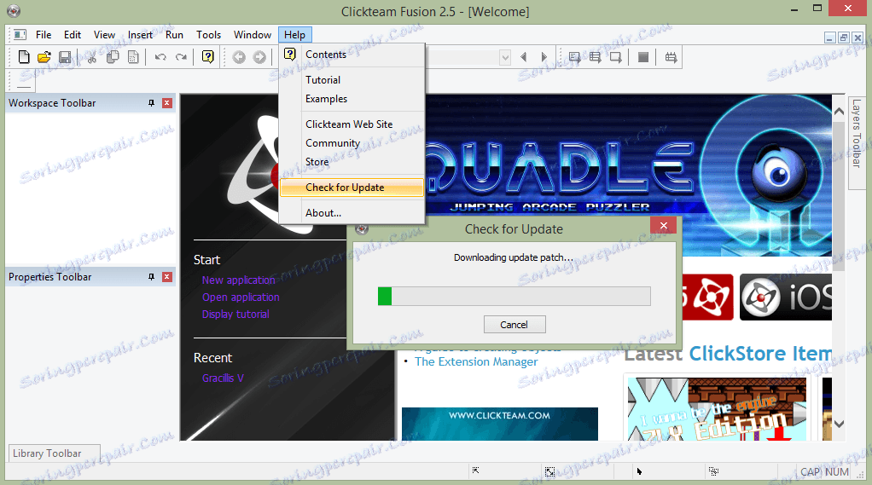The width and height of the screenshot is (872, 485).
Task: Click the Run Project toolbar icon
Action: [574, 57]
